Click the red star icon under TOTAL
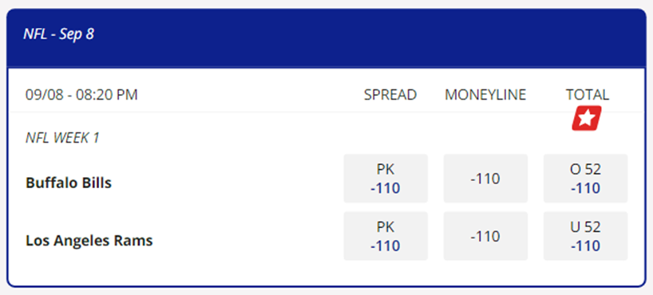Image resolution: width=653 pixels, height=295 pixels. [x=587, y=118]
